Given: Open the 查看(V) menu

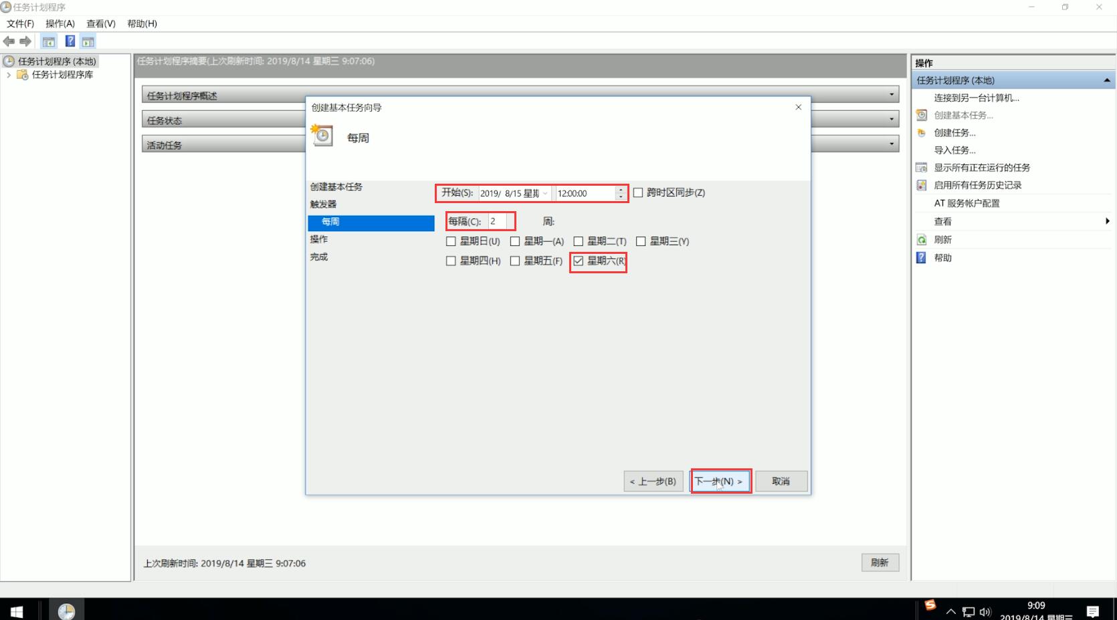Looking at the screenshot, I should (x=101, y=23).
